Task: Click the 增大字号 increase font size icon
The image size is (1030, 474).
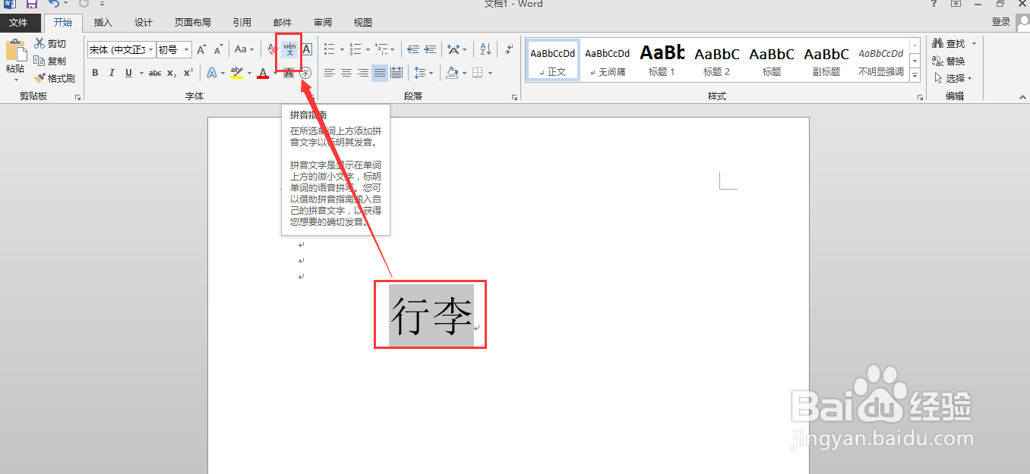Action: (x=201, y=49)
